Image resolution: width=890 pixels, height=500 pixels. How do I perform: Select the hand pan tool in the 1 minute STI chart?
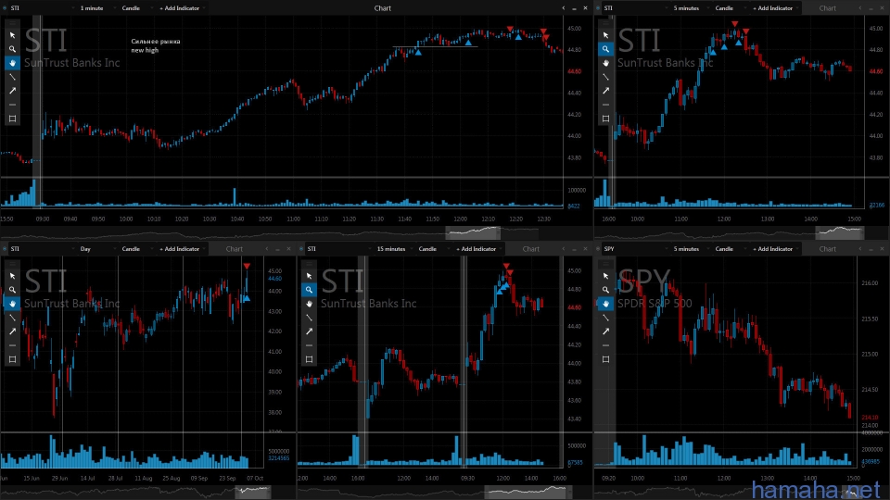click(12, 63)
